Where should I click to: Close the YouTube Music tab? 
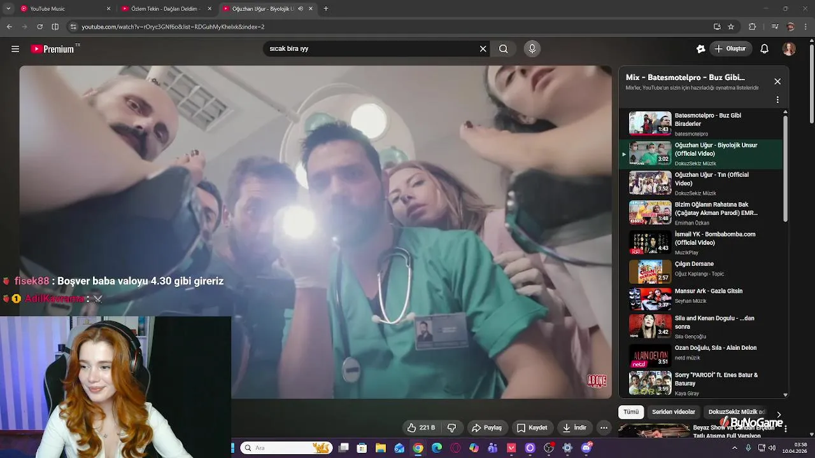pos(108,9)
